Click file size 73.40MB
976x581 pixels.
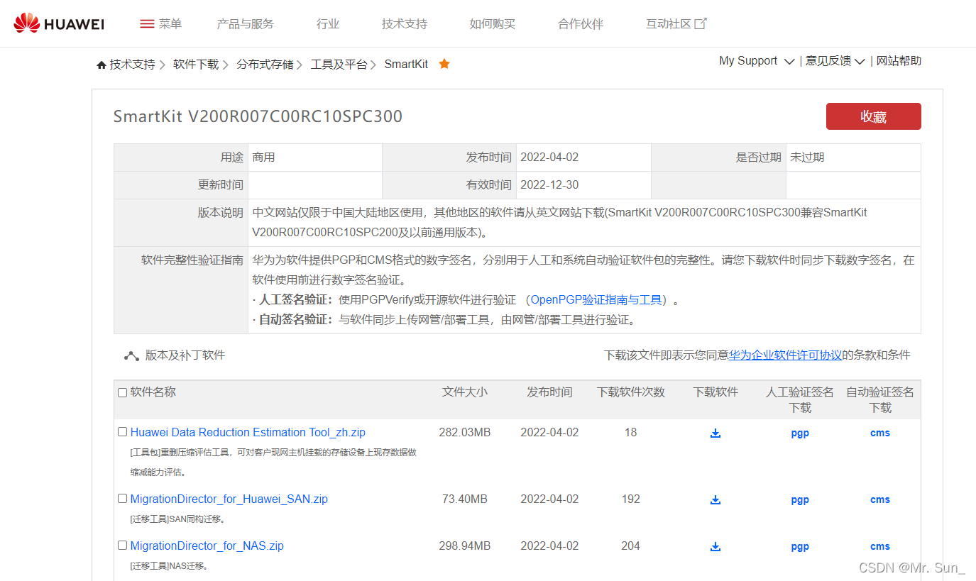(465, 499)
